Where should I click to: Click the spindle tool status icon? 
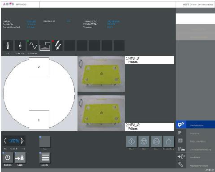pos(8,46)
